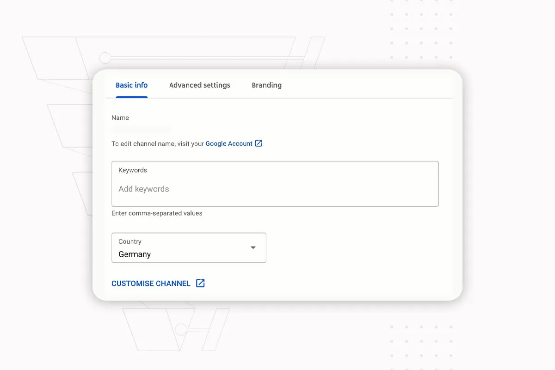Click the Country field label

pyautogui.click(x=130, y=241)
